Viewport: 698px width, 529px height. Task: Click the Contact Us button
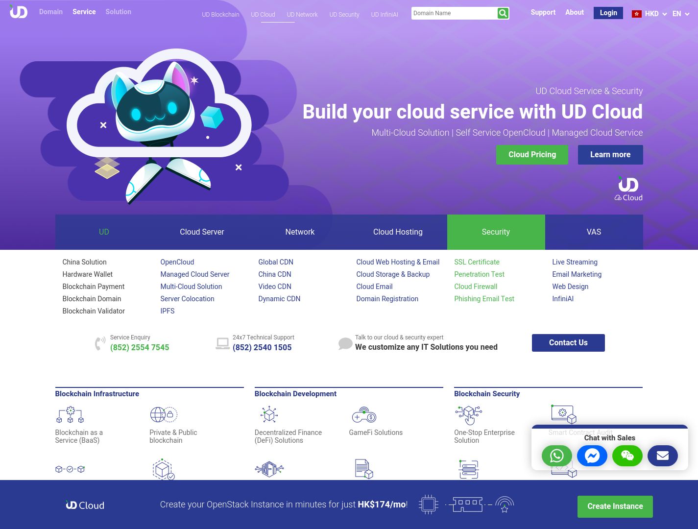tap(568, 343)
